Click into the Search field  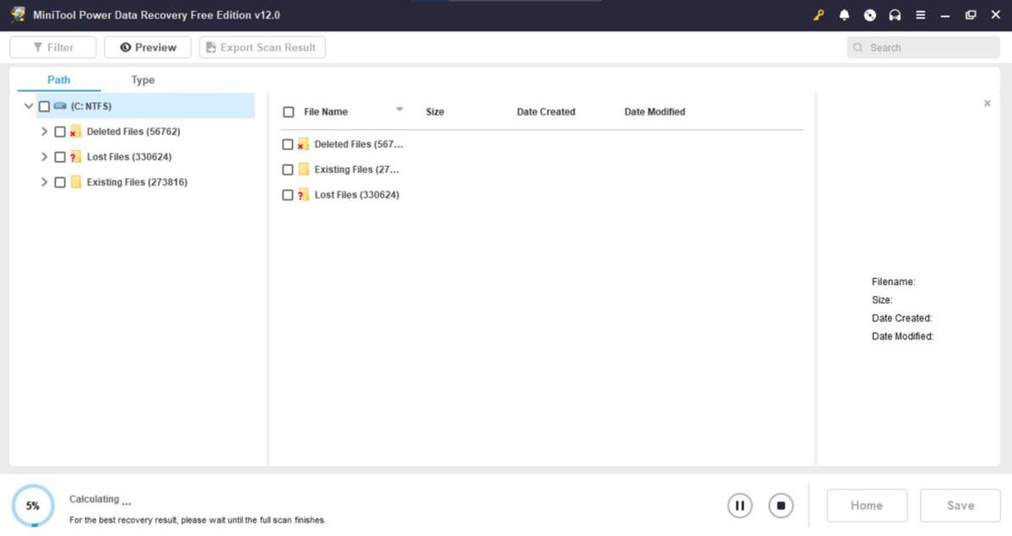coord(923,47)
